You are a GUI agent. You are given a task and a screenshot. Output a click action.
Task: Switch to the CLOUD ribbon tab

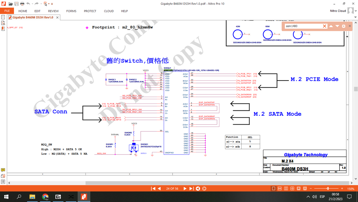point(109,11)
